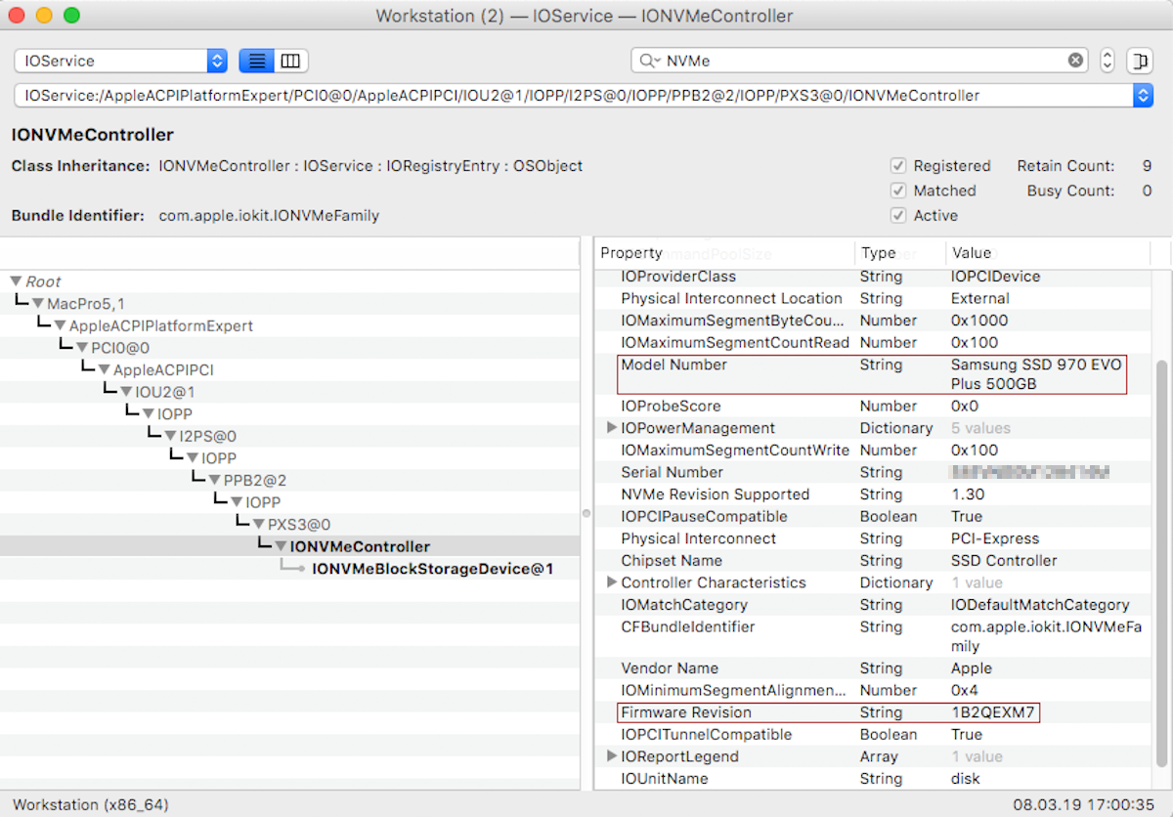Select IONVMeBlockStorageDevice@1 tree item
1173x817 pixels.
click(432, 569)
